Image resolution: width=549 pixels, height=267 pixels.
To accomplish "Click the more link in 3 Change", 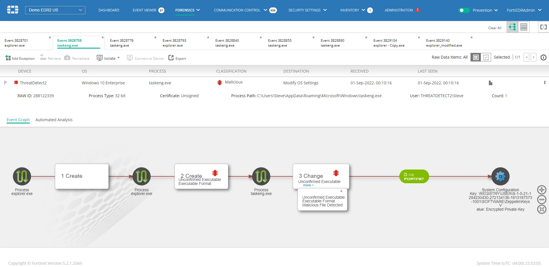I will pos(308,185).
